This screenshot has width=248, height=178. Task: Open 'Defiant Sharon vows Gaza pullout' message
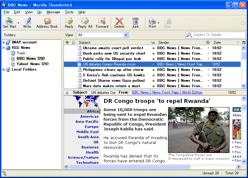pyautogui.click(x=114, y=81)
